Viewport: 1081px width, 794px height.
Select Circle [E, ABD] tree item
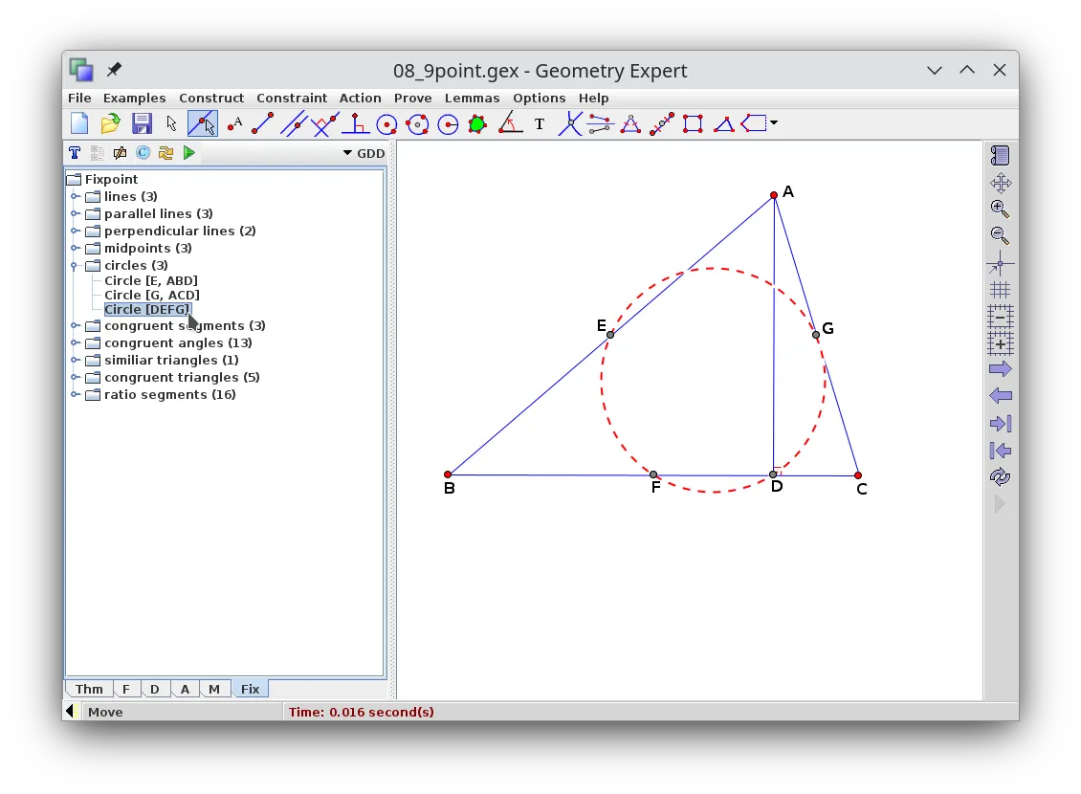point(151,280)
